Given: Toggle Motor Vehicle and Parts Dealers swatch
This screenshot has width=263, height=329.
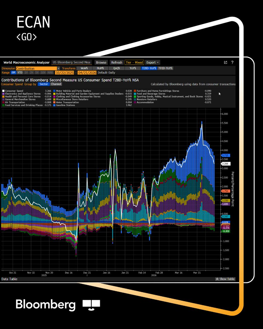Looking at the screenshot, I should point(54,91).
